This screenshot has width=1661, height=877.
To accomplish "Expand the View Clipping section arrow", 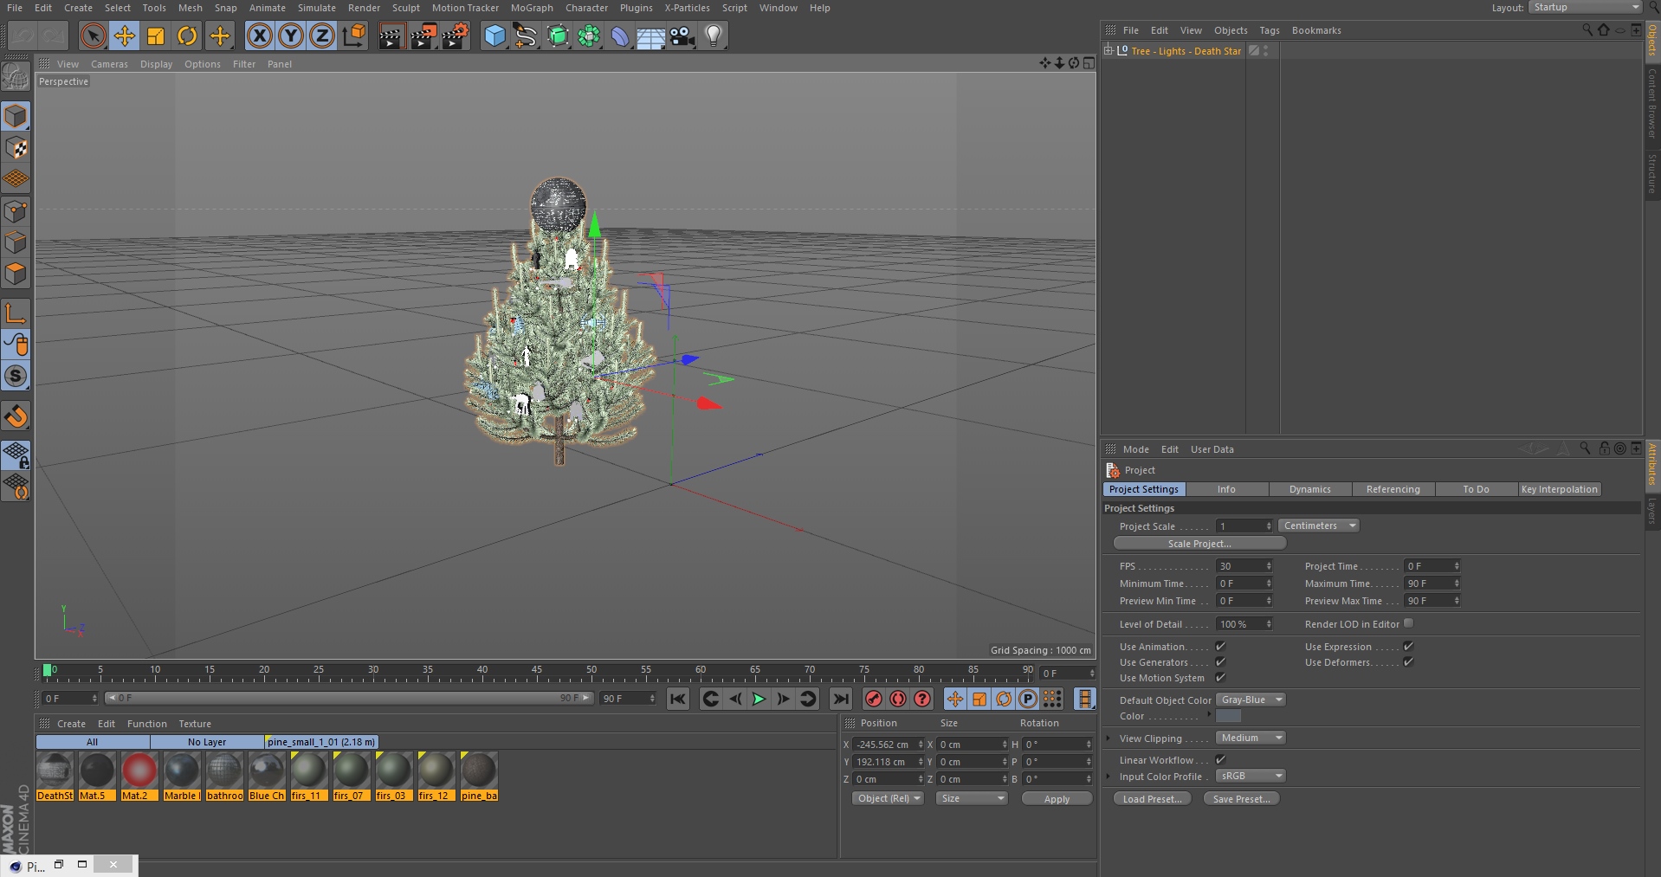I will click(x=1108, y=738).
